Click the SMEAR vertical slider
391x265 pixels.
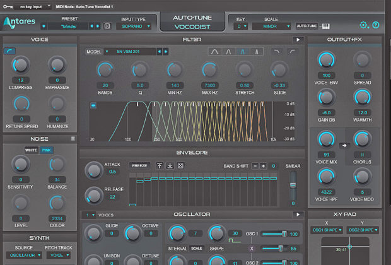coord(293,185)
